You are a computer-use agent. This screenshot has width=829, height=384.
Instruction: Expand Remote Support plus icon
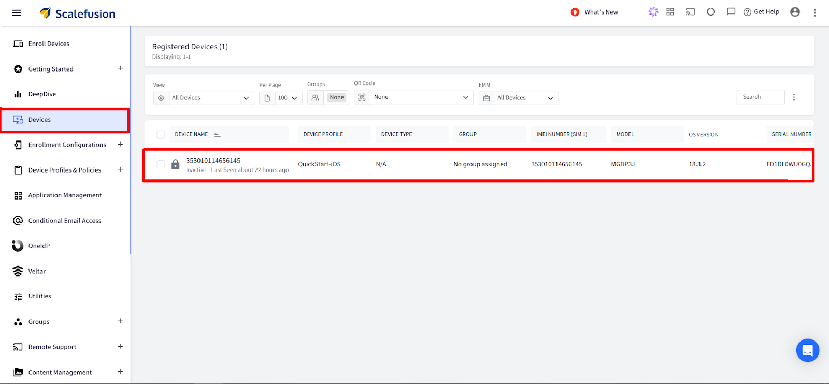120,346
